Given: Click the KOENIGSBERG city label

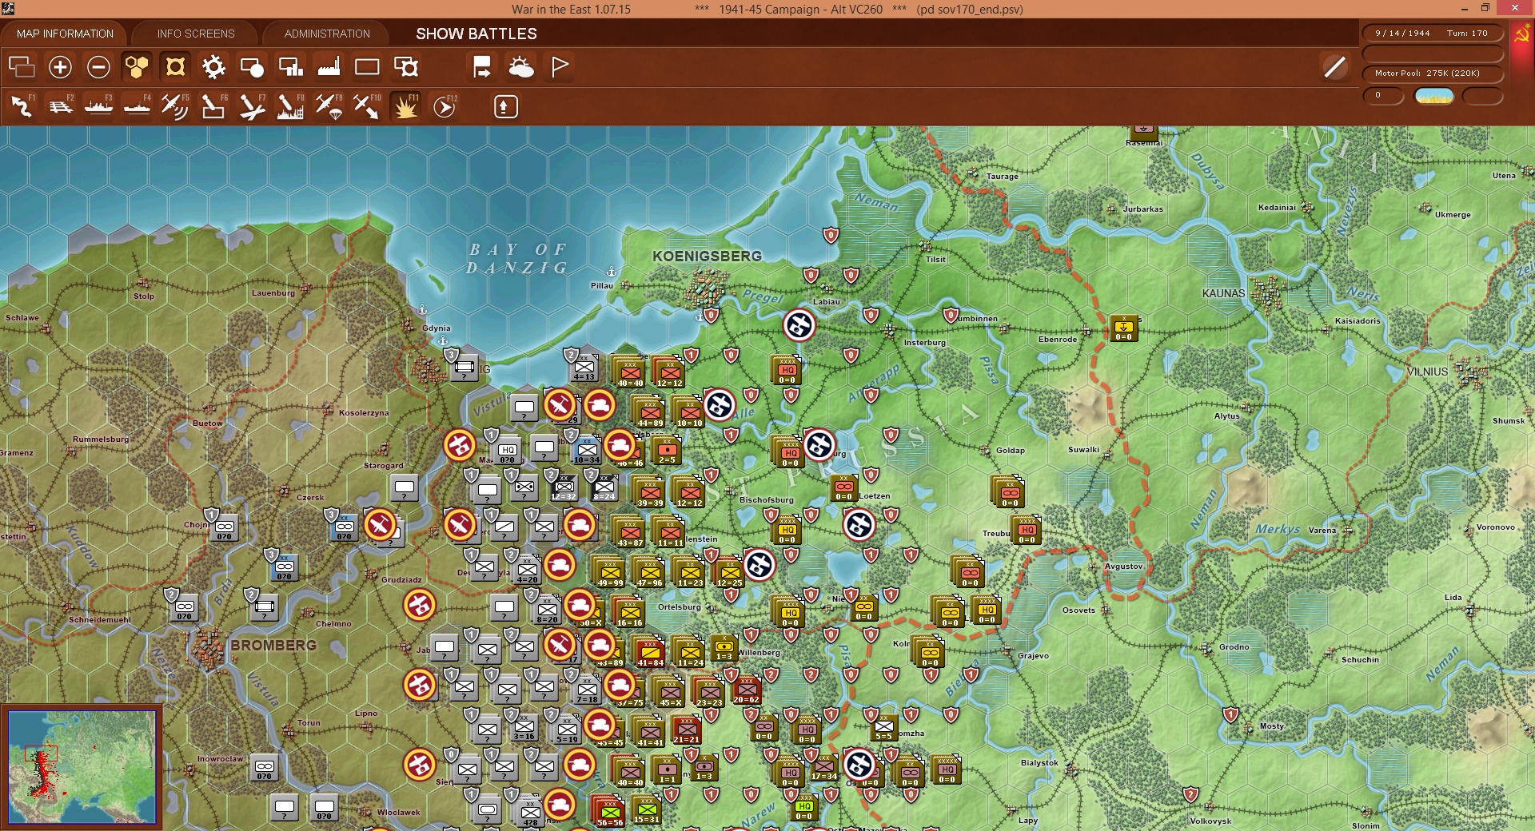Looking at the screenshot, I should [707, 256].
